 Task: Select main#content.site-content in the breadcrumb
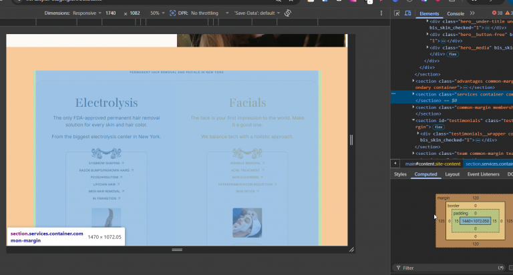[433, 164]
